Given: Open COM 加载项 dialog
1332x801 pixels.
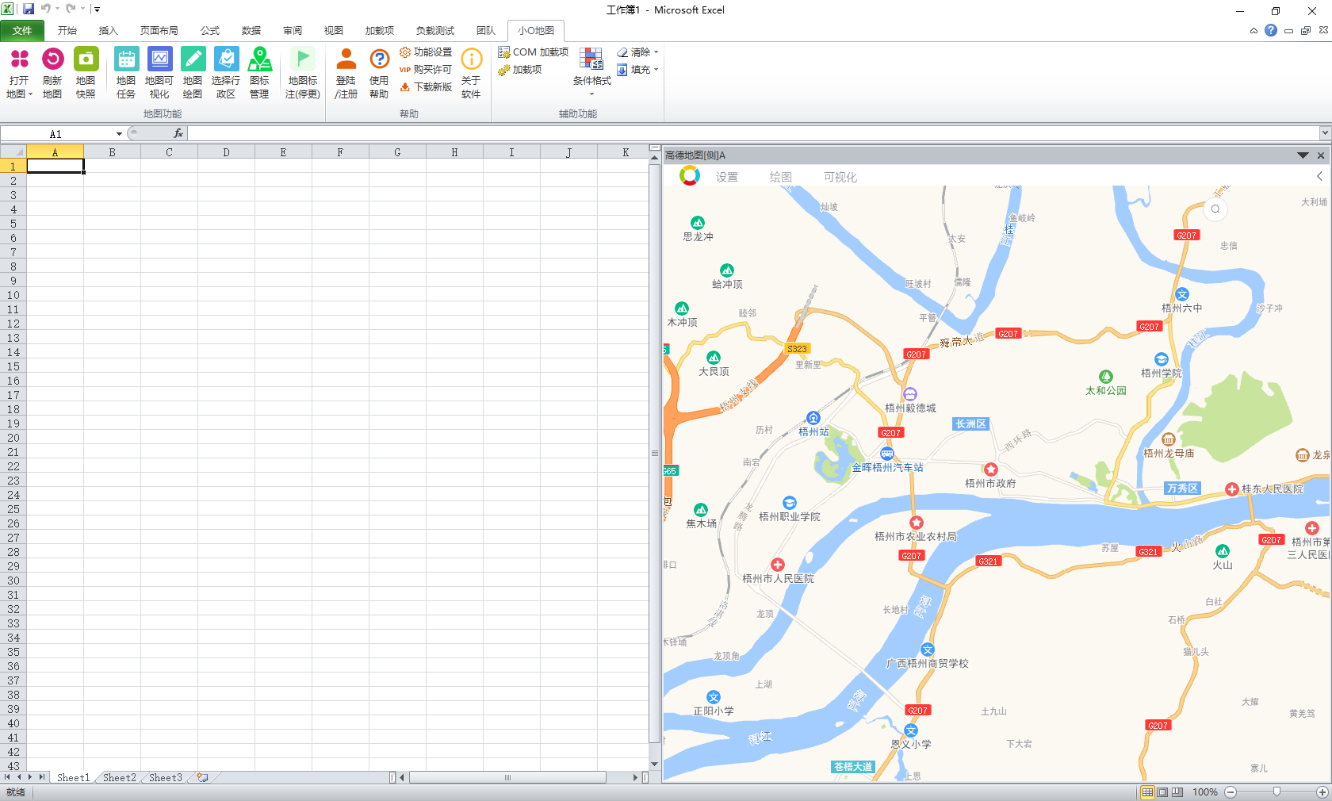Looking at the screenshot, I should [x=533, y=52].
